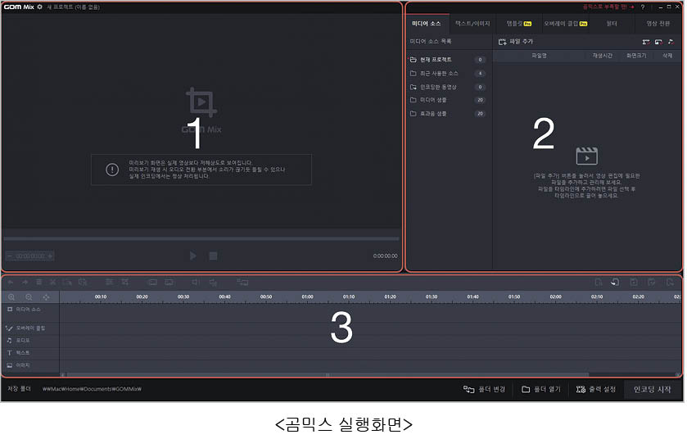
Task: Select the 최근 사용한 소스 folder
Action: click(448, 74)
